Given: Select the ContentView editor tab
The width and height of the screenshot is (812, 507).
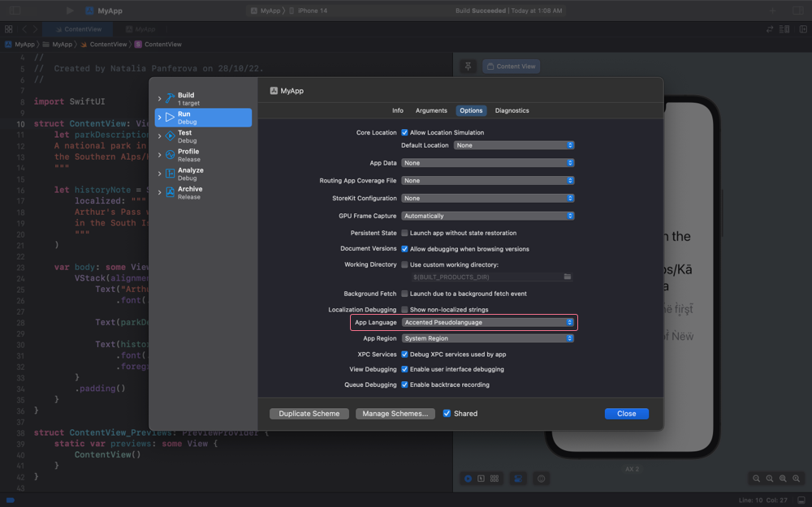Looking at the screenshot, I should click(x=79, y=29).
